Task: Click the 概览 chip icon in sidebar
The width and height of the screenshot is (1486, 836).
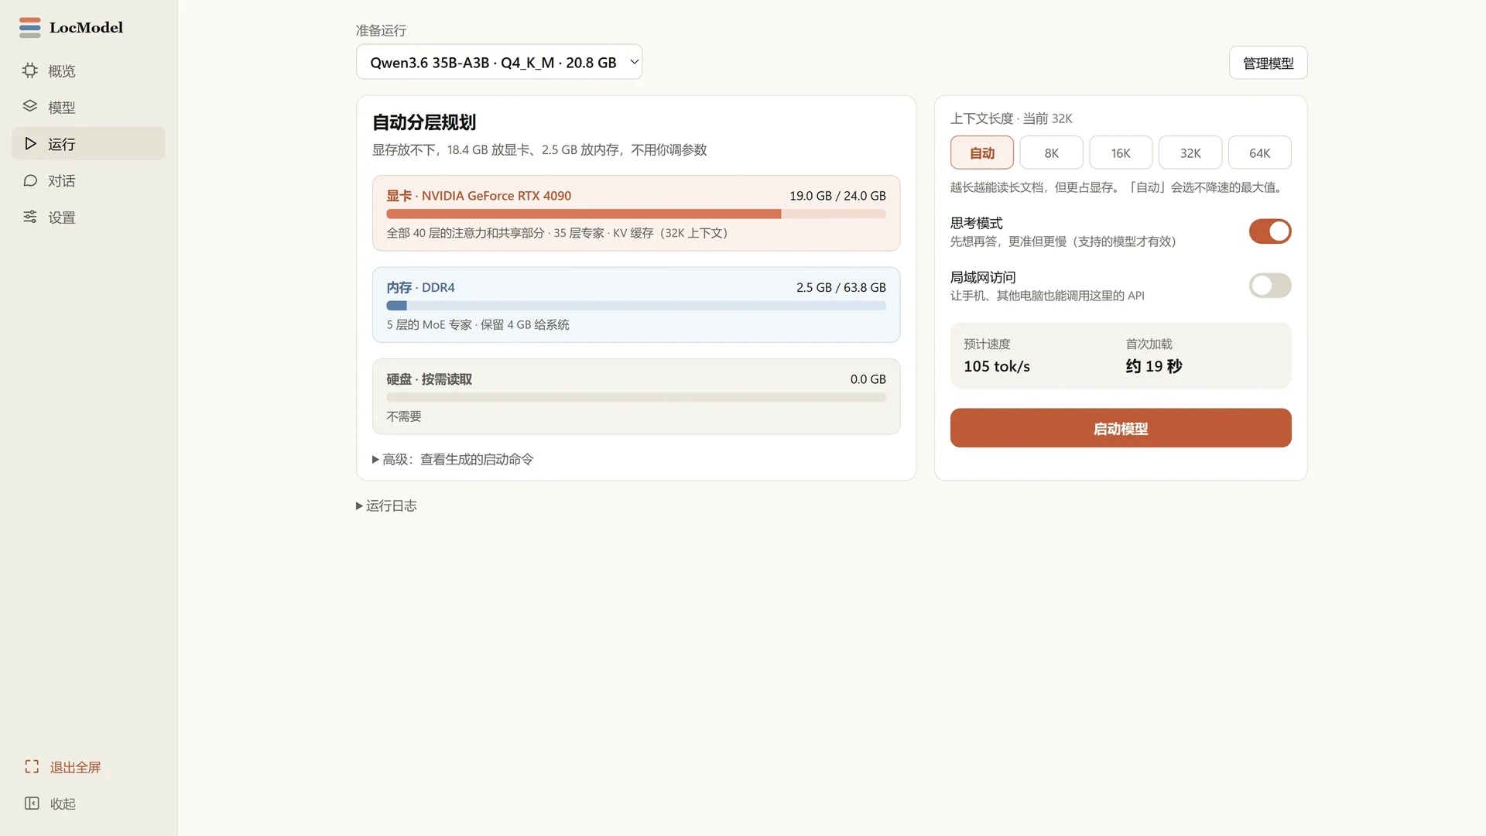Action: 30,70
